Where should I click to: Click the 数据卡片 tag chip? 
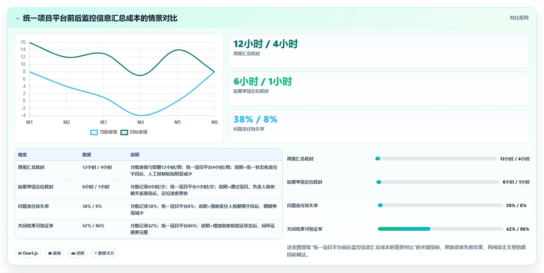click(x=104, y=253)
